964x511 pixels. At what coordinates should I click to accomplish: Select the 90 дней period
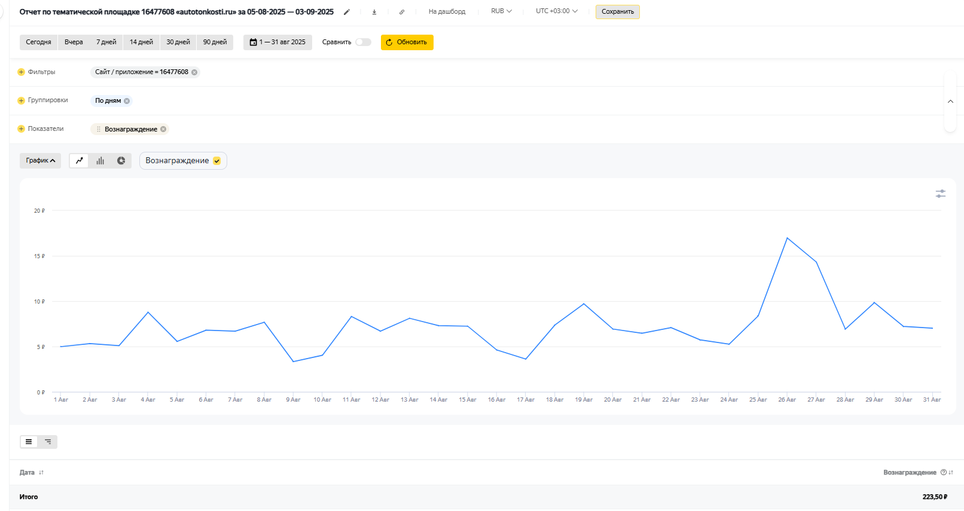click(x=215, y=42)
